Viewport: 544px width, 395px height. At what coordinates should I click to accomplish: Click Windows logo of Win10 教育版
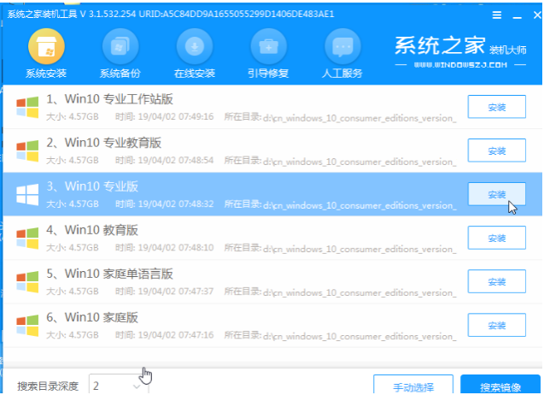pos(27,239)
